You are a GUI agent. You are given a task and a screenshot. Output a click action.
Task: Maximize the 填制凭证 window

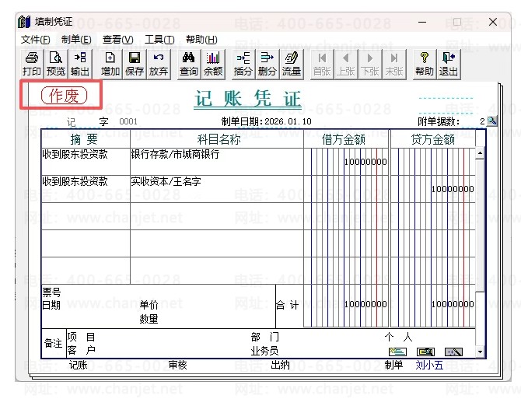457,22
